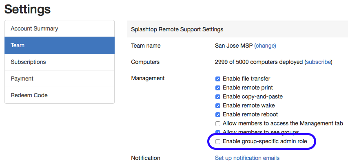The width and height of the screenshot is (348, 164).
Task: Click the Team name row label
Action: tap(146, 46)
